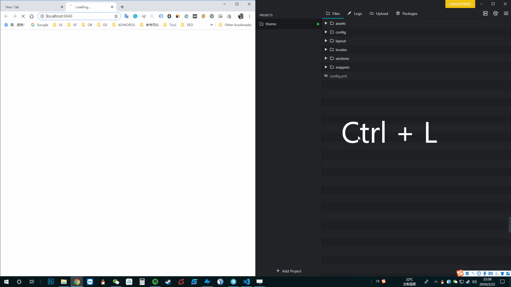The image size is (511, 287).
Task: Click the Add Project button
Action: pos(289,271)
